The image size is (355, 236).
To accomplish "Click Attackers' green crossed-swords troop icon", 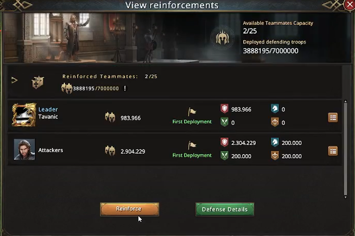I will 224,156.
